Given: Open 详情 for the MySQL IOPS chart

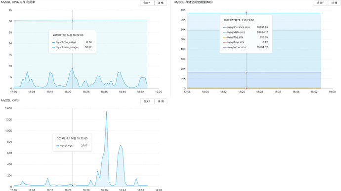Looking at the screenshot, I should click(161, 101).
